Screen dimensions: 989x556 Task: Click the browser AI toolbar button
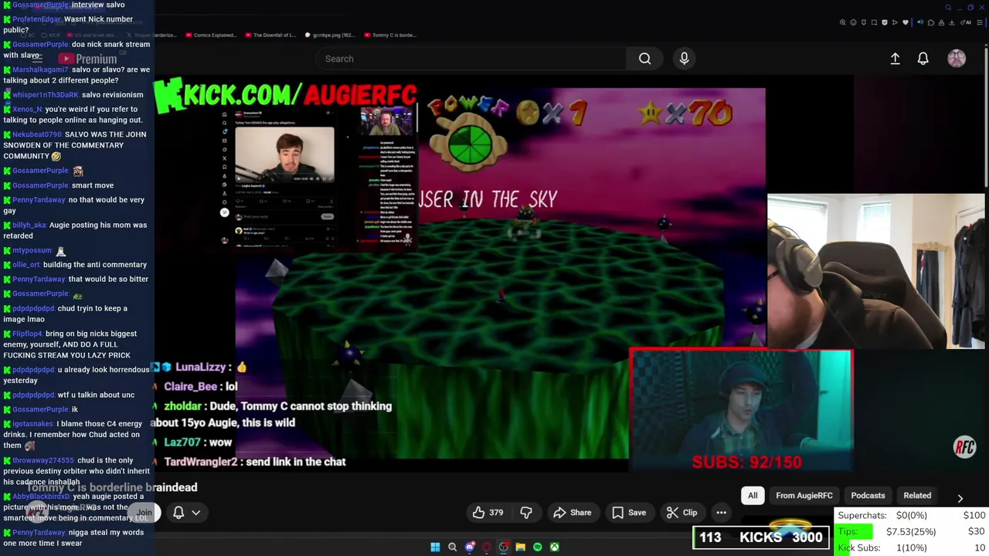tap(965, 22)
